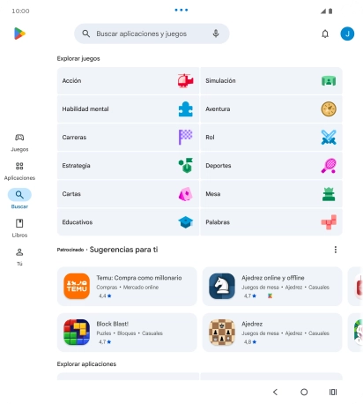Select the Palabras category

[271, 222]
